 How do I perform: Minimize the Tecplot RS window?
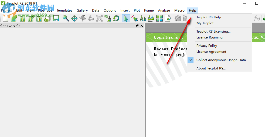(244, 3)
